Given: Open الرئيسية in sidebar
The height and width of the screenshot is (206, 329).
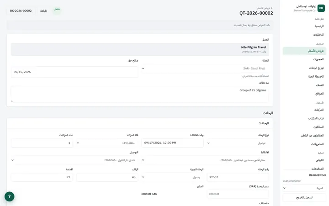Looking at the screenshot, I should click(x=304, y=26).
